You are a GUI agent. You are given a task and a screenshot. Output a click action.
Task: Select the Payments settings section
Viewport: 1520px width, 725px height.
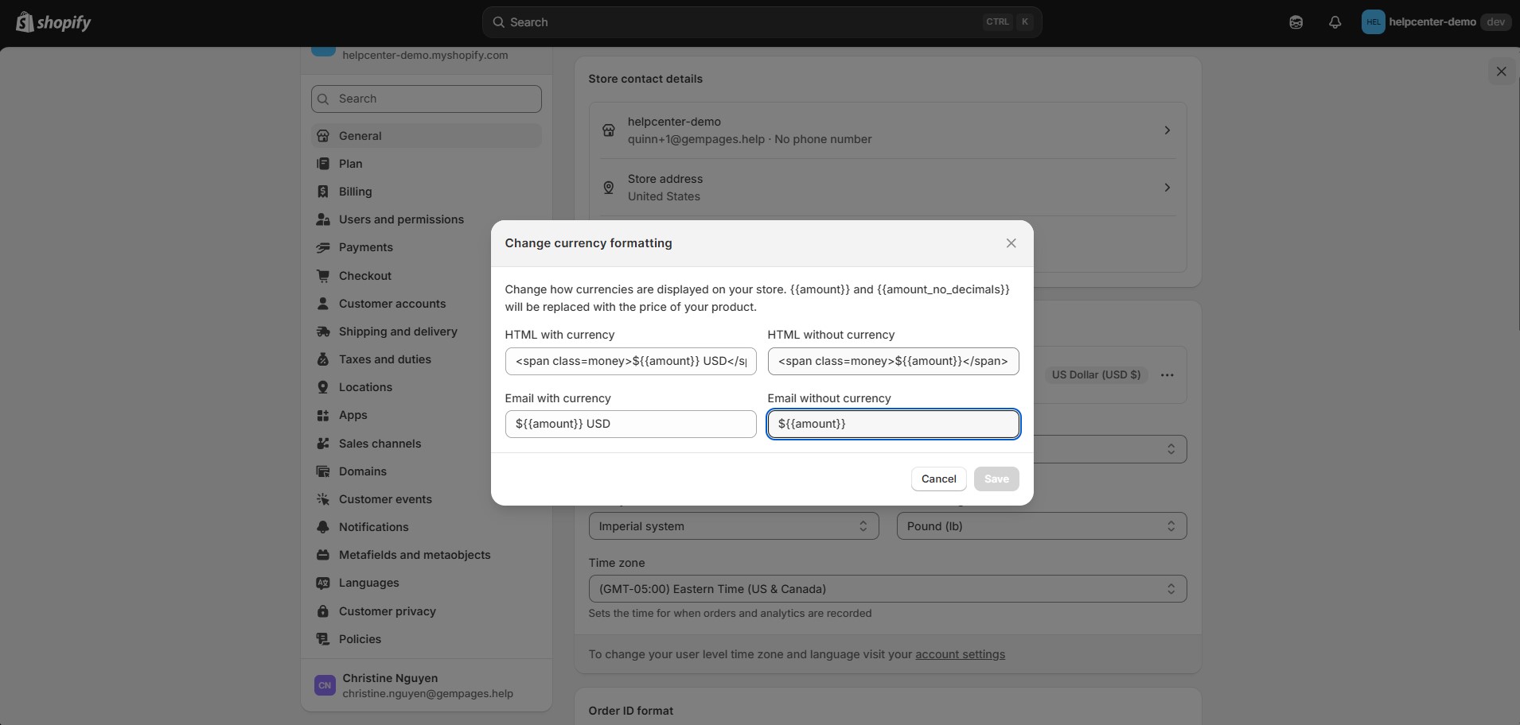pos(367,247)
